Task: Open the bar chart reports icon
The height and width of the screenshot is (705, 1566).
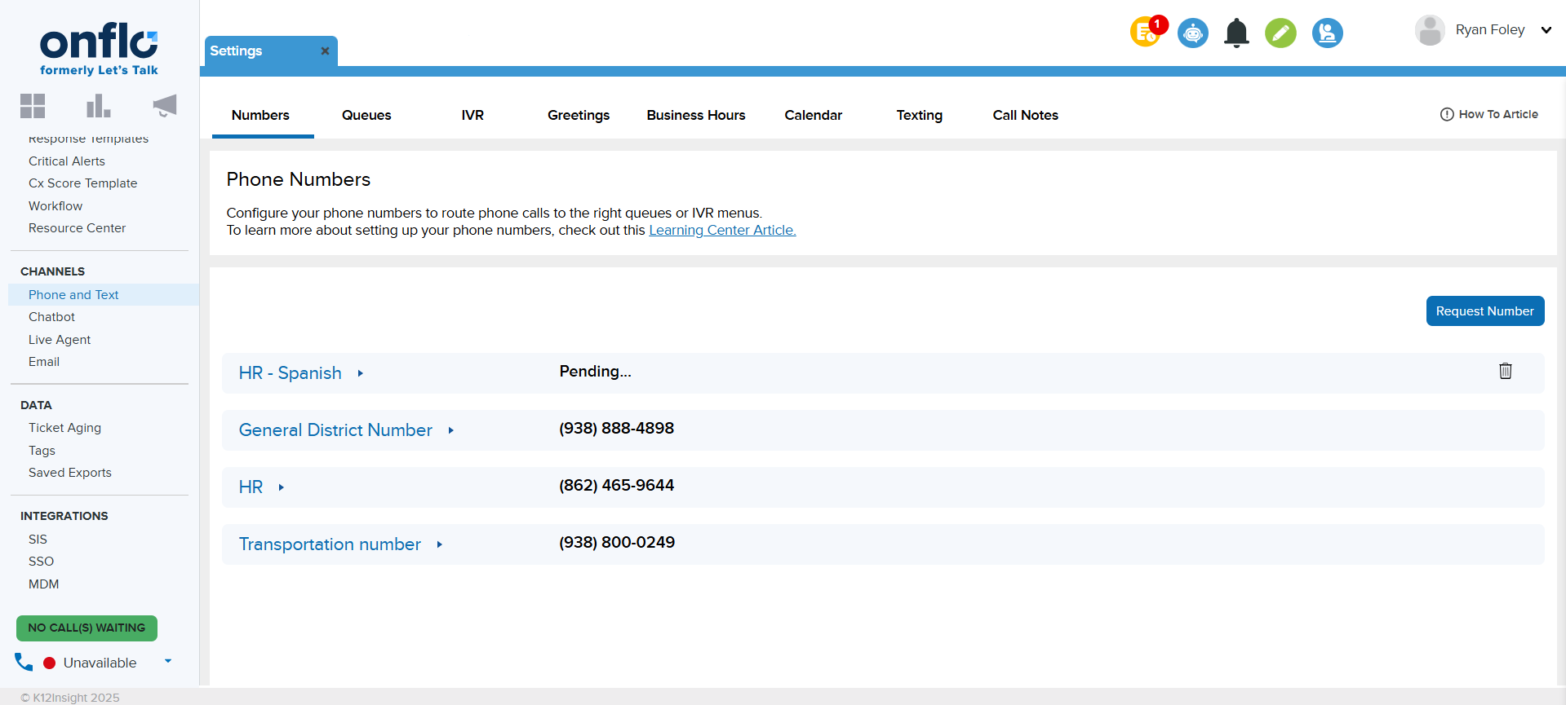Action: click(x=98, y=106)
